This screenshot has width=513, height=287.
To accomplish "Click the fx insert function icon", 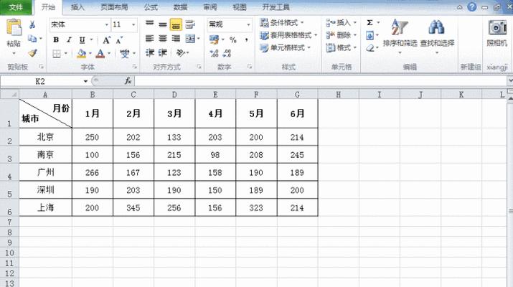I will click(x=128, y=81).
